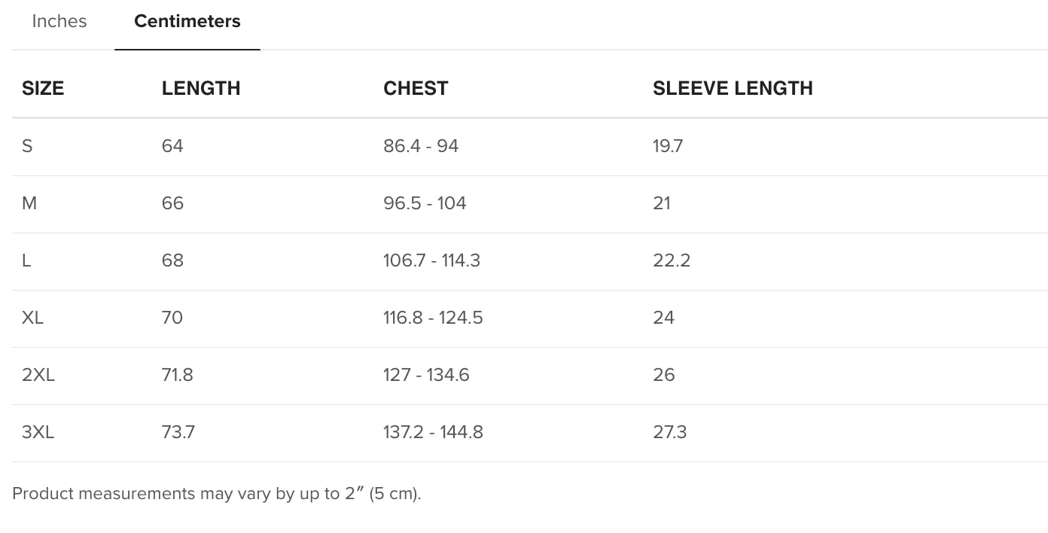Click the chest range 137.2 - 144.8

(433, 432)
